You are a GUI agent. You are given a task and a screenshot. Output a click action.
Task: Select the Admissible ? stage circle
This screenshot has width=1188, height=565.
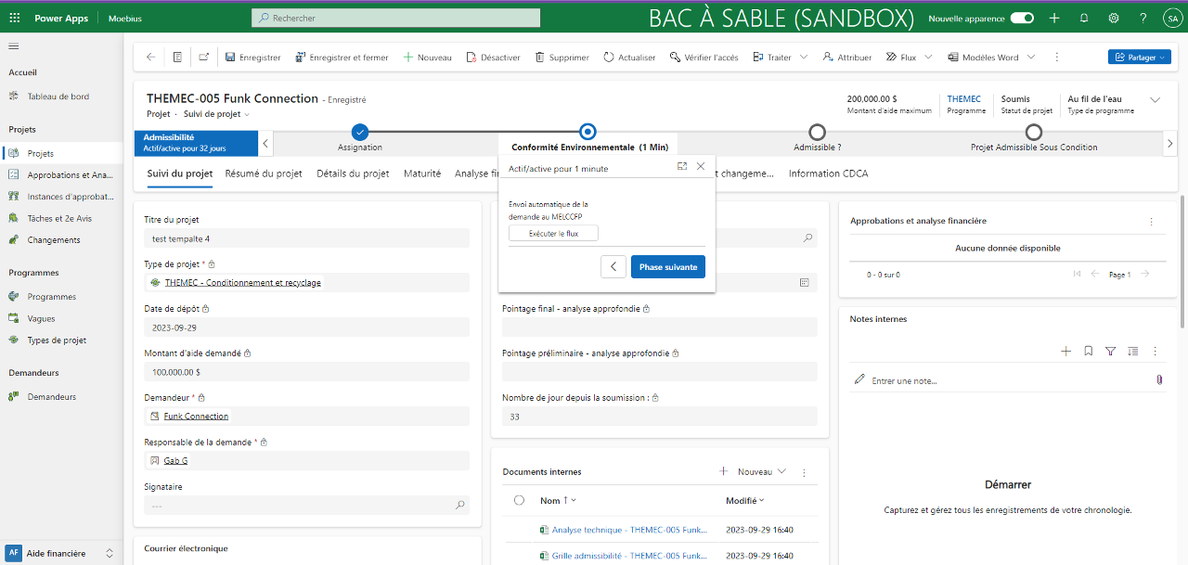(x=817, y=133)
